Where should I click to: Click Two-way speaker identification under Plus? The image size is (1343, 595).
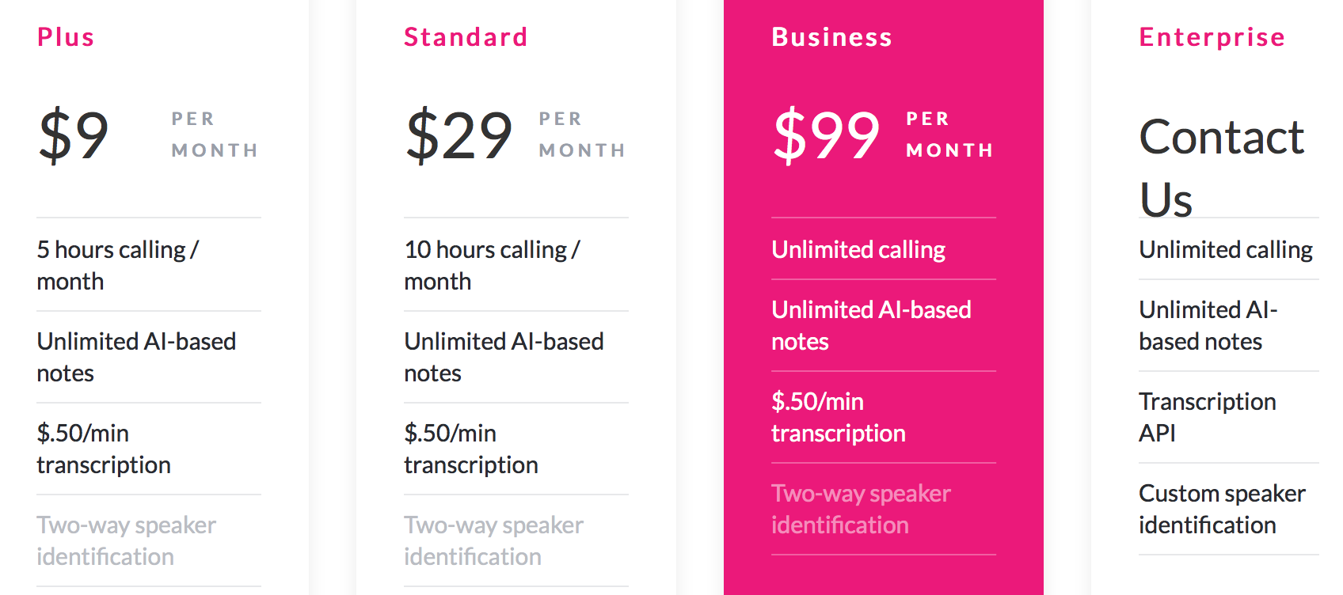coord(126,540)
